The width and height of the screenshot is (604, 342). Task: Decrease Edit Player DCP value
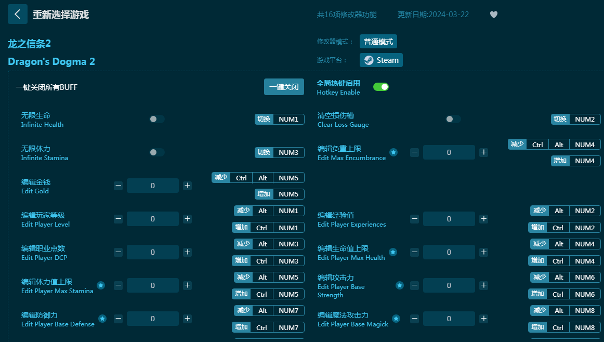pos(119,252)
